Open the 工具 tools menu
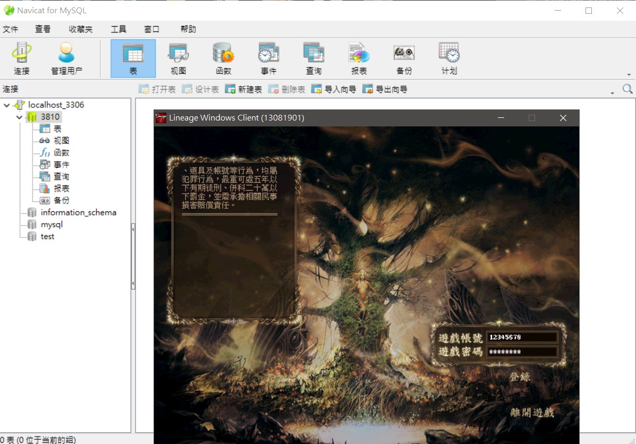This screenshot has height=444, width=636. click(x=118, y=29)
